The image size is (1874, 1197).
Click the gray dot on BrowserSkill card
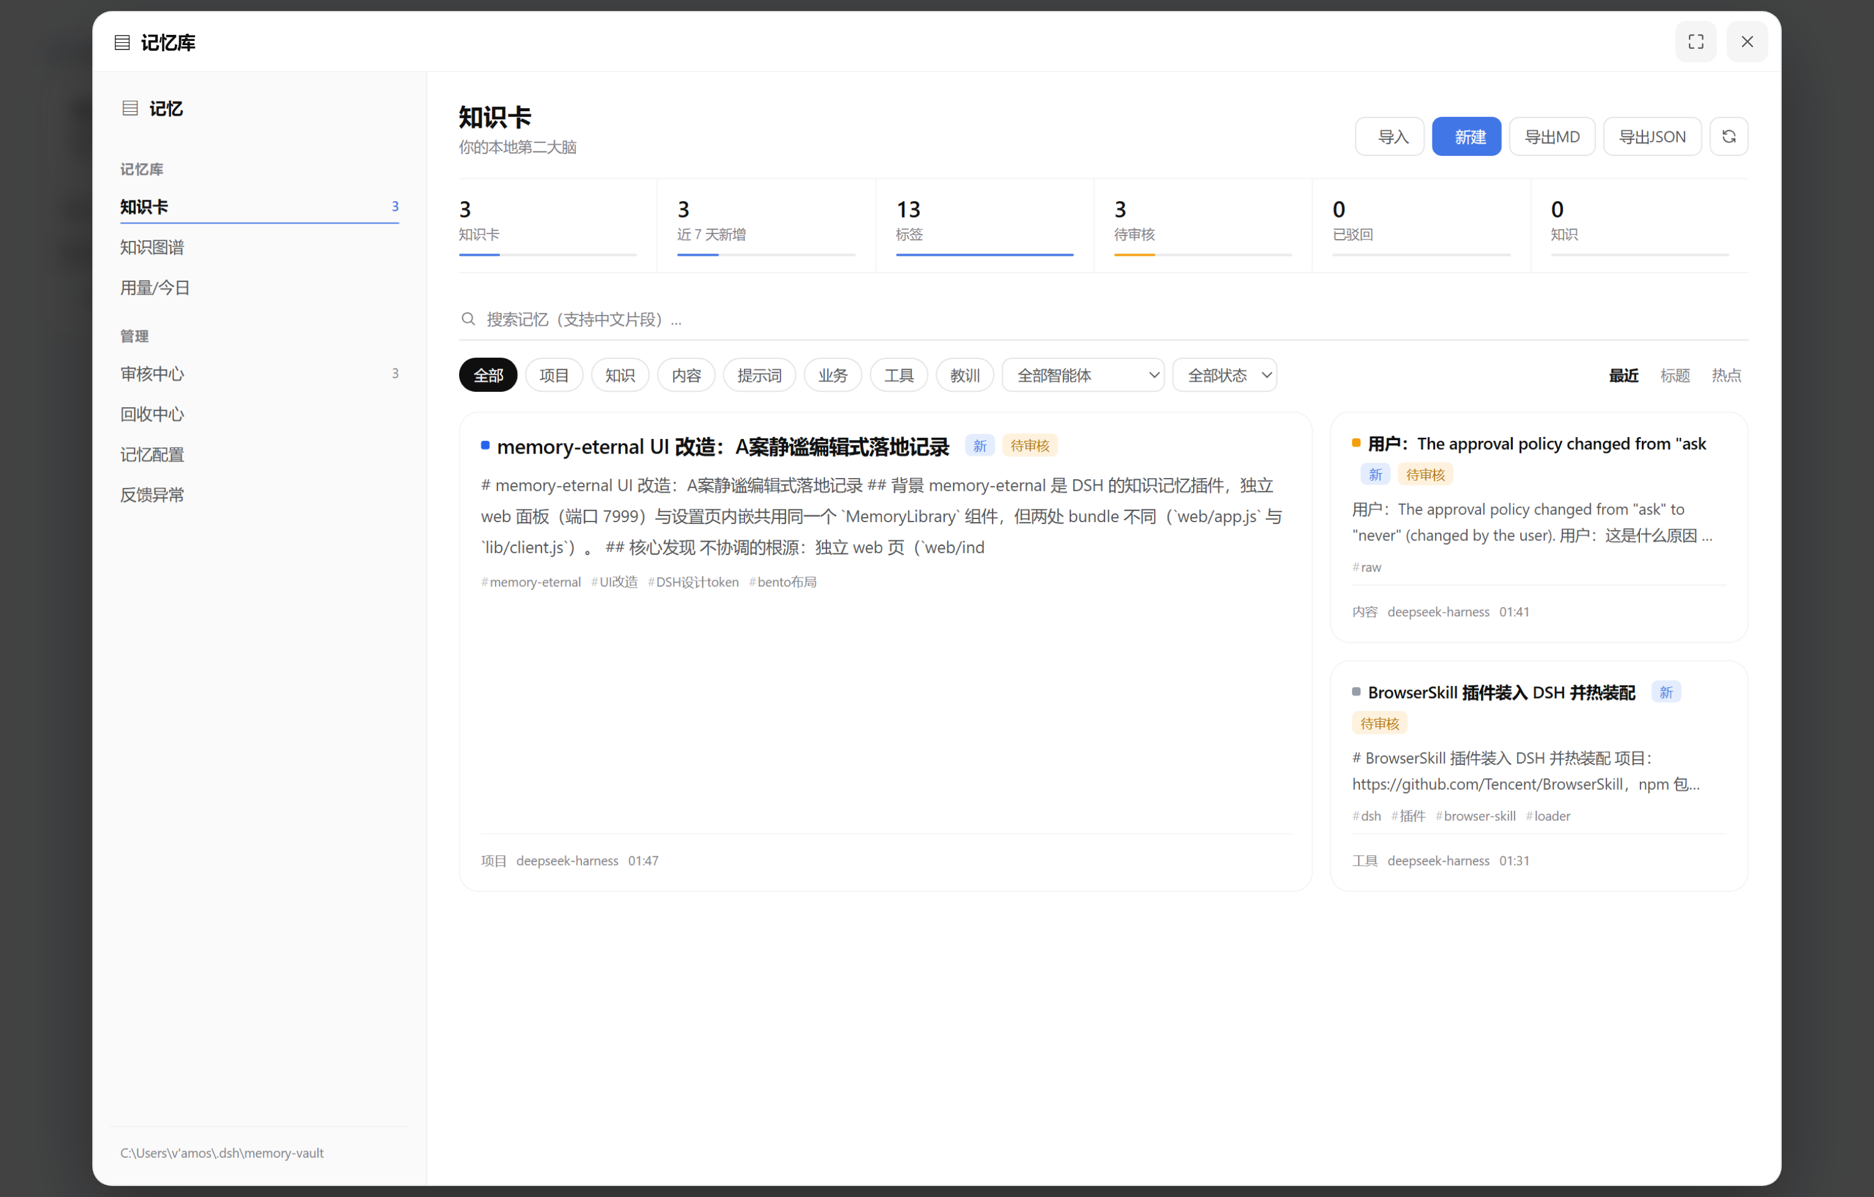(1356, 692)
